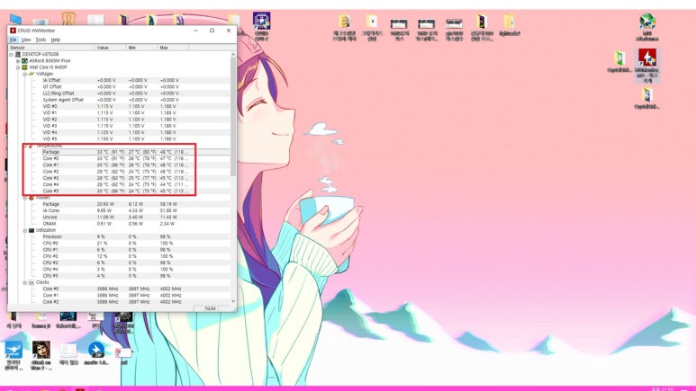Click the motherboard icon beside ASRock B365M Pro4
This screenshot has width=696, height=391.
coord(25,61)
